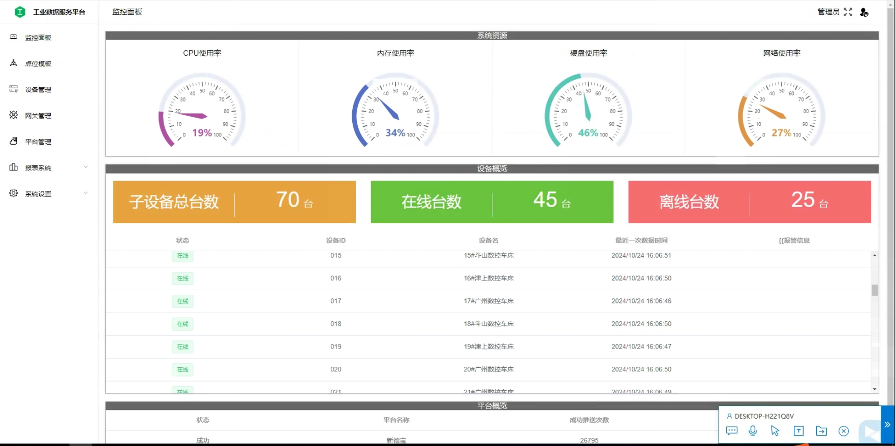
Task: Click the user icon beside DESKTOP-H221Q8V
Action: tap(729, 416)
